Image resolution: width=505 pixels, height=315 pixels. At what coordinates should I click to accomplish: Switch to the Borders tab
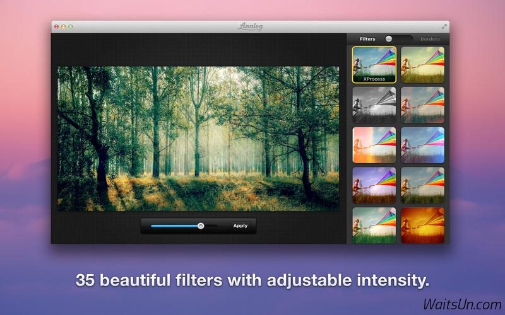coord(430,39)
